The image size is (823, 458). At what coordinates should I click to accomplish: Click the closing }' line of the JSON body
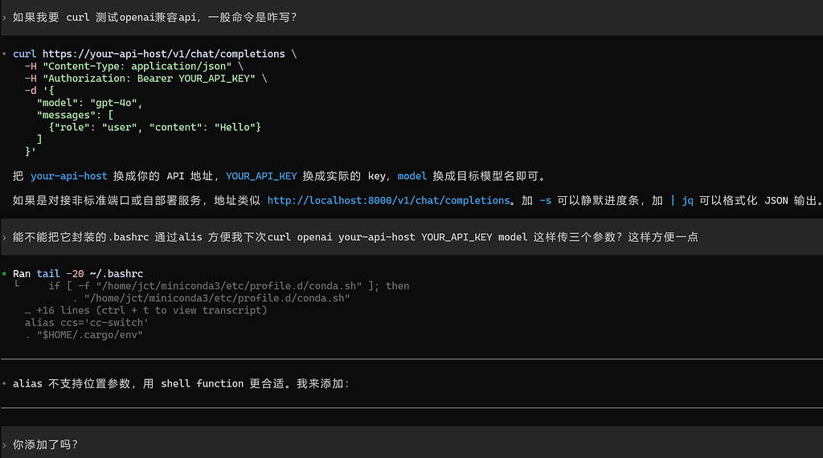pyautogui.click(x=31, y=152)
